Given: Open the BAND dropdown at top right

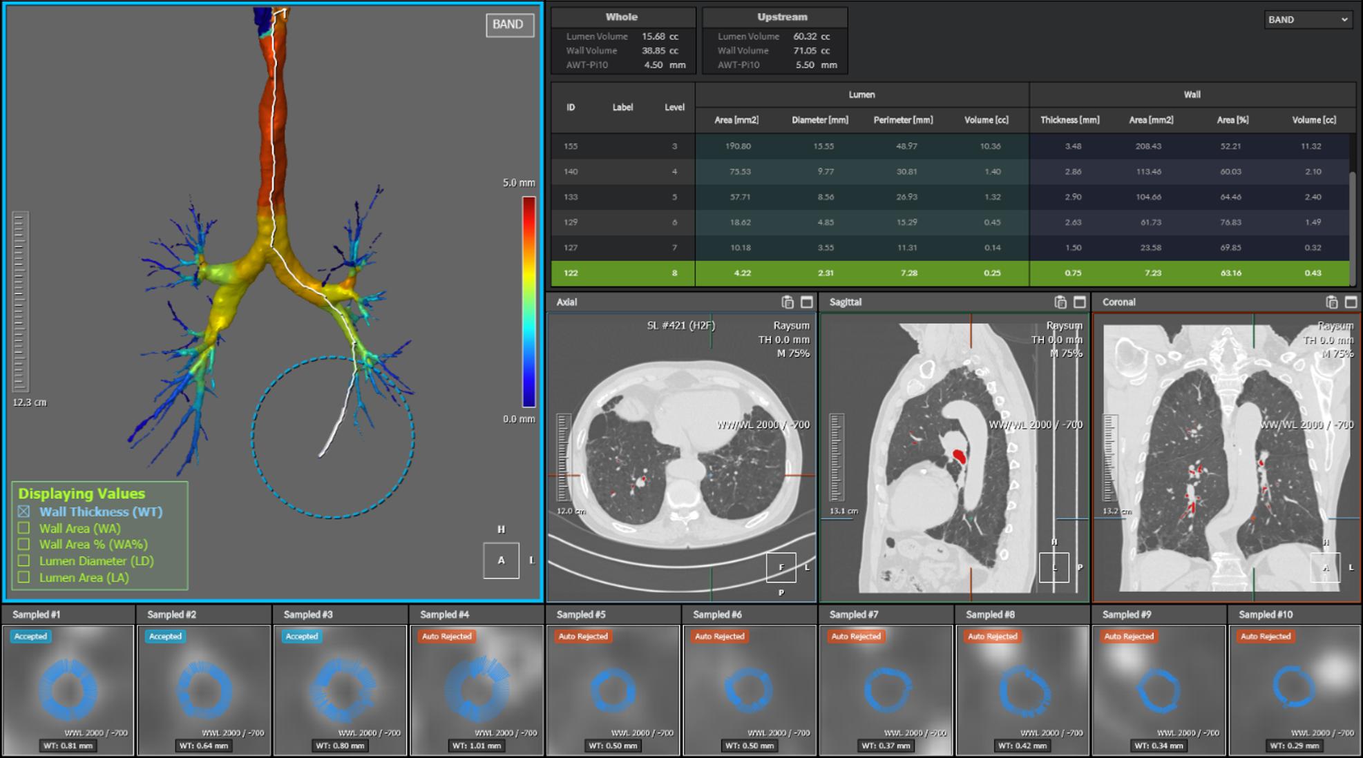Looking at the screenshot, I should point(1306,19).
